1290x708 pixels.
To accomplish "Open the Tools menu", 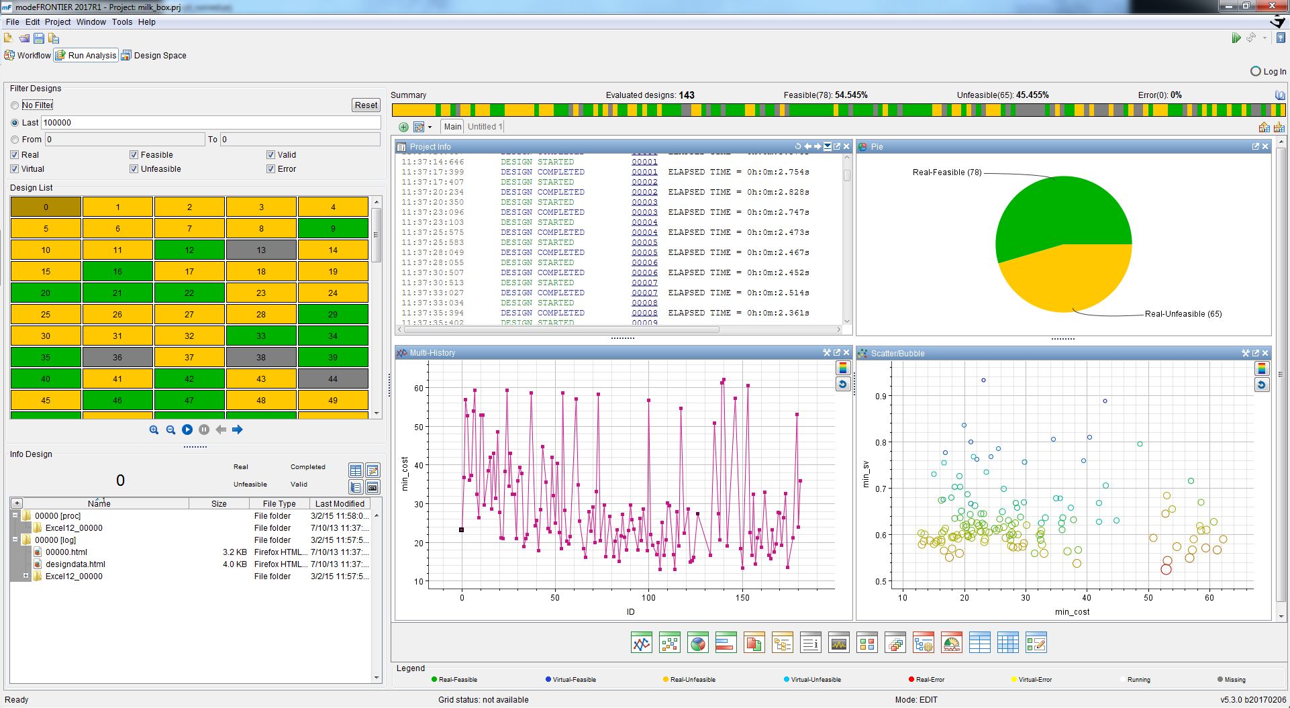I will 122,22.
